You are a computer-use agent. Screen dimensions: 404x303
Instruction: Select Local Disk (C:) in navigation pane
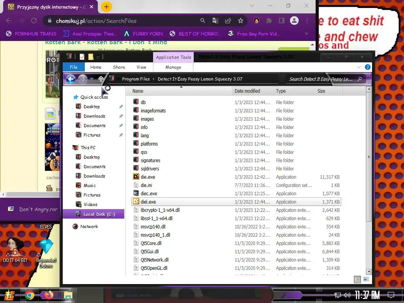(94, 214)
